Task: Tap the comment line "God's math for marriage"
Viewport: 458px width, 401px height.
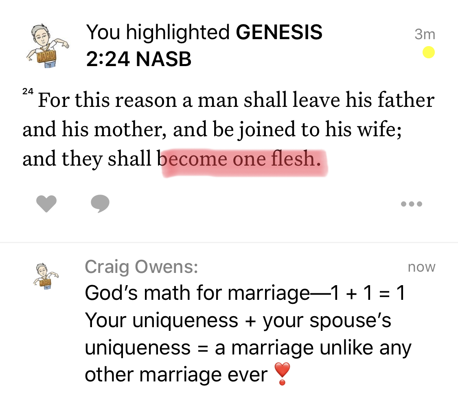Action: click(x=244, y=293)
